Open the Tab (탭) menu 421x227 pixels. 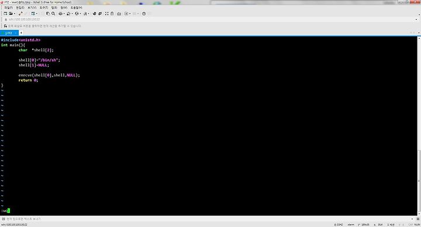(x=54, y=8)
